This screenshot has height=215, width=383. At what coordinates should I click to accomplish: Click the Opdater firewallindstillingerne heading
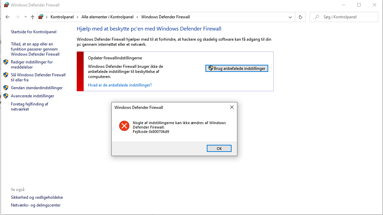point(115,58)
